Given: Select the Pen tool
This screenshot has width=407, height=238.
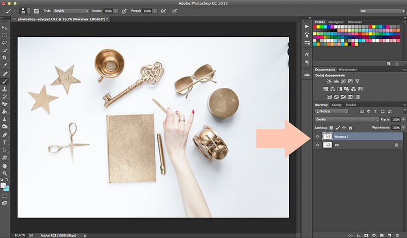Looking at the screenshot, I should point(5,135).
